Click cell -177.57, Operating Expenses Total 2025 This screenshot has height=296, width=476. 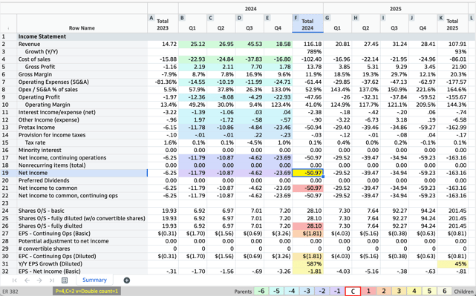tap(453, 82)
